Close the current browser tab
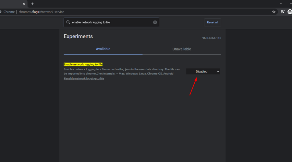This screenshot has height=162, width=292. 24,4
